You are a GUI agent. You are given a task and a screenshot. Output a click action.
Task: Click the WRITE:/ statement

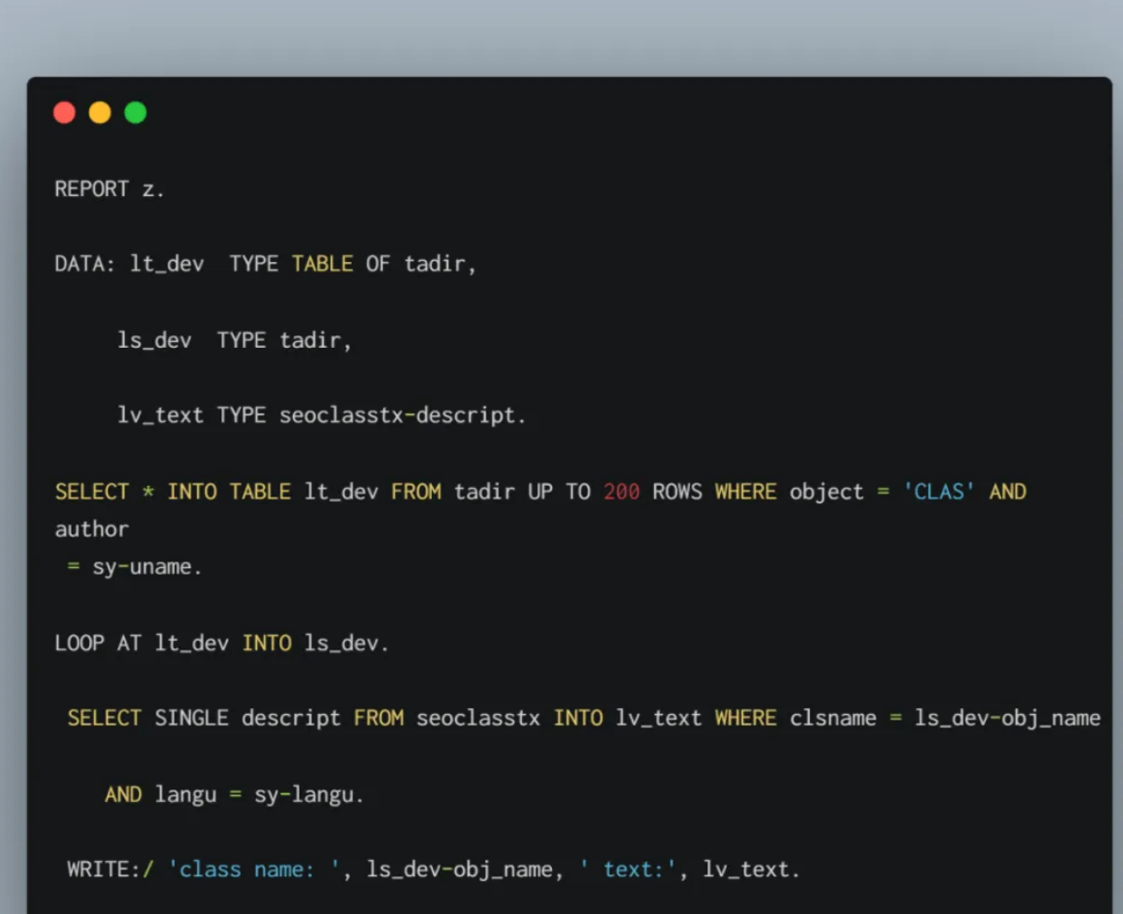pos(110,870)
